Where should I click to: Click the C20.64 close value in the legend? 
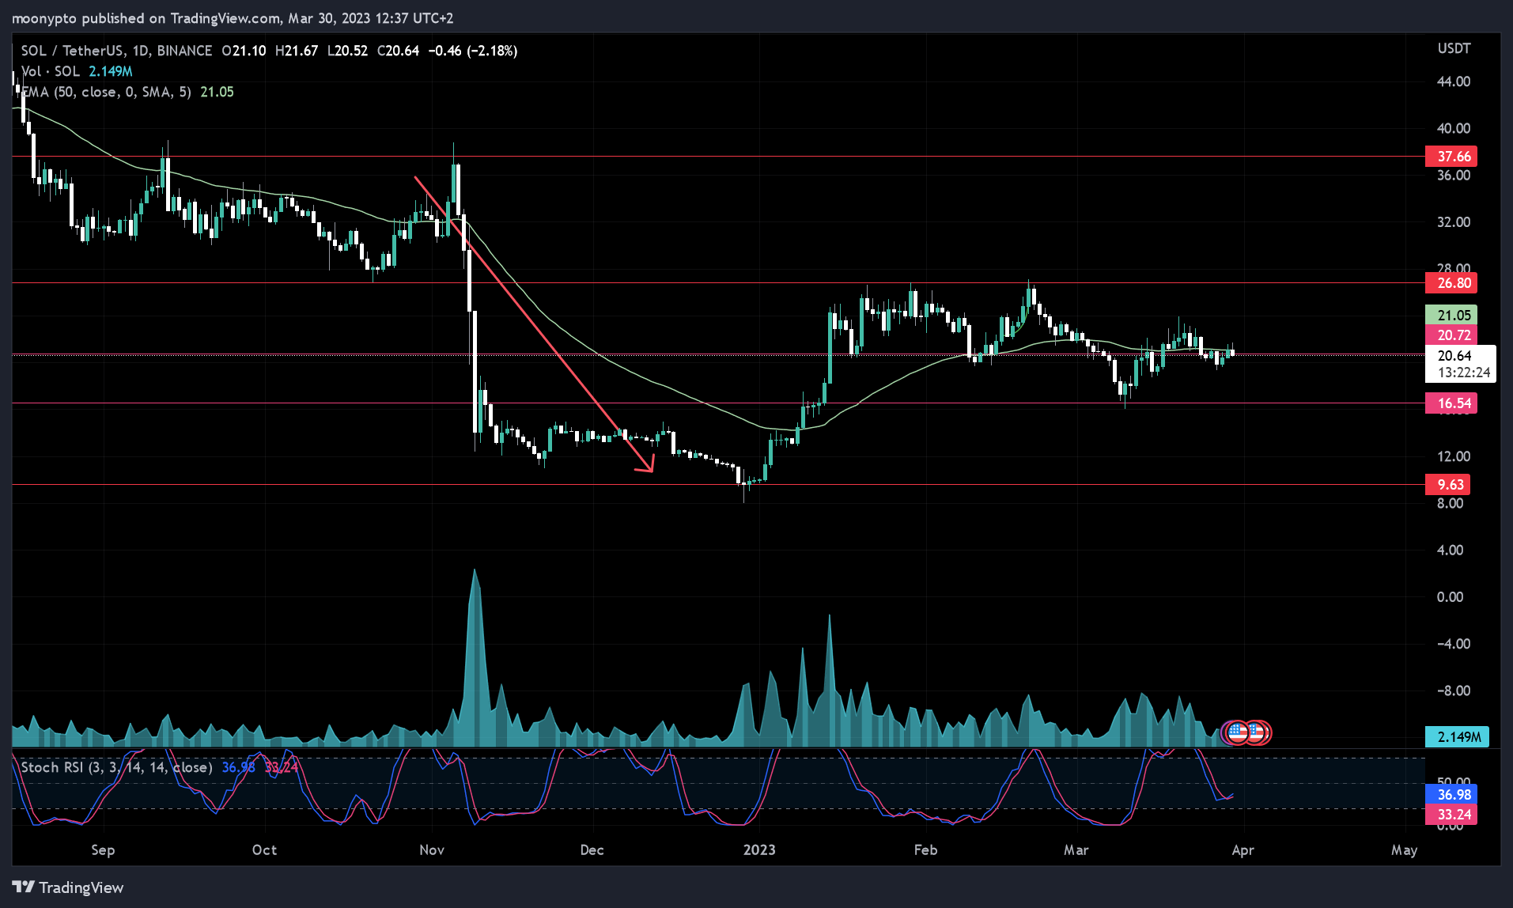click(x=398, y=51)
